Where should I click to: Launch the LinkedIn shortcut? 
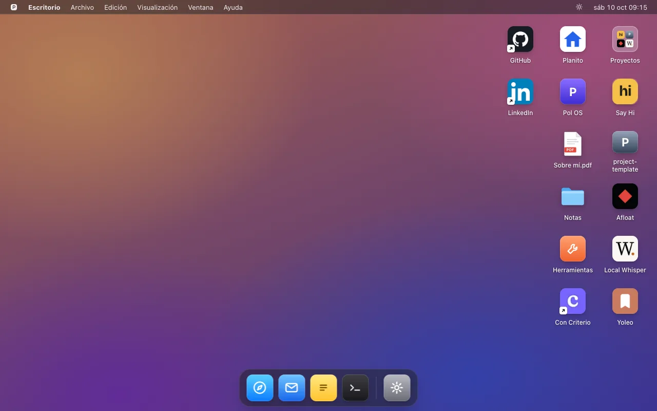(520, 91)
